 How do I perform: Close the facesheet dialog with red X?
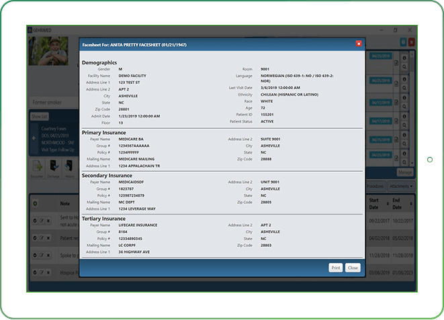[359, 44]
